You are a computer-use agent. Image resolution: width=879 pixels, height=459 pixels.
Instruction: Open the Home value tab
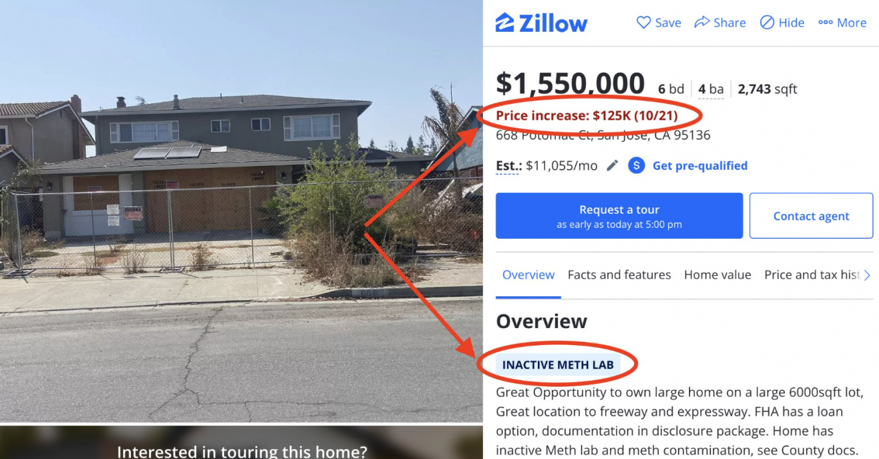point(717,275)
